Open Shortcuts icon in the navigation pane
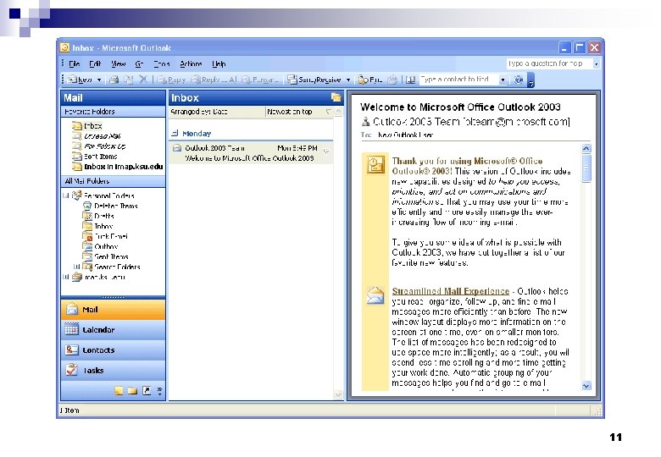Viewport: 661px width, 457px height. pyautogui.click(x=147, y=391)
